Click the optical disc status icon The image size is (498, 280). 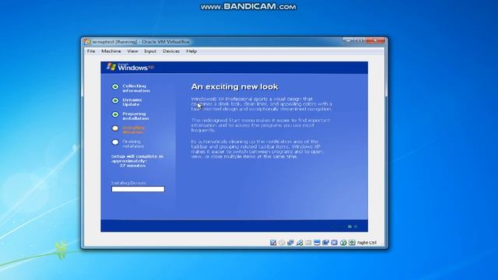282,243
